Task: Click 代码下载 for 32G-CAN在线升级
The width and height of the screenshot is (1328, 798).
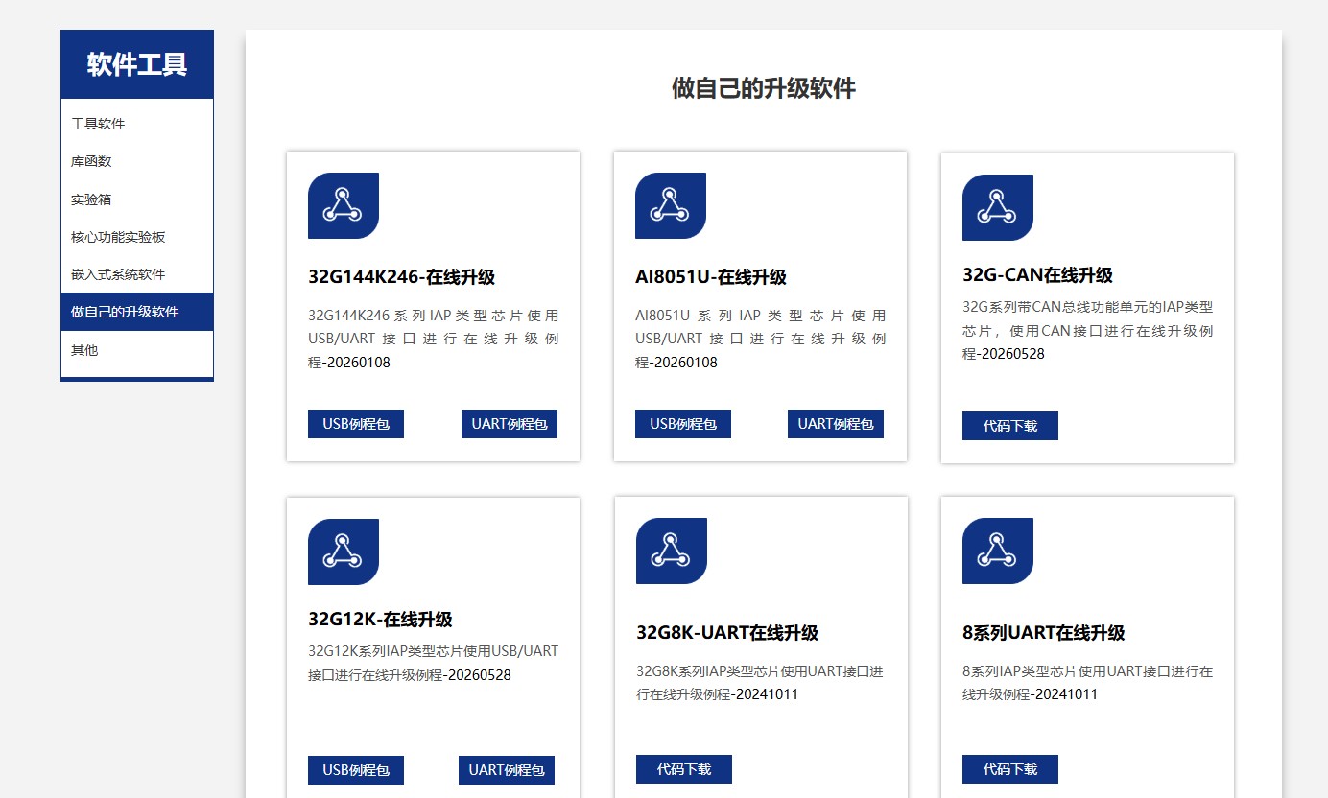Action: pyautogui.click(x=1010, y=426)
